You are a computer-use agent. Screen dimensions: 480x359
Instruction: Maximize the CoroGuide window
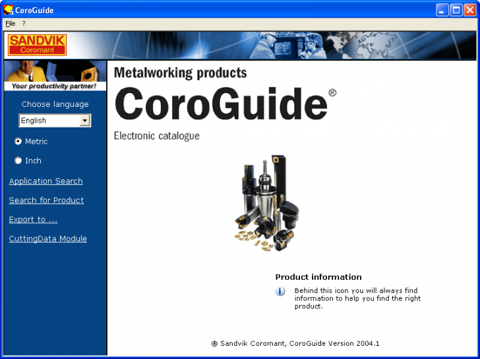pos(456,10)
